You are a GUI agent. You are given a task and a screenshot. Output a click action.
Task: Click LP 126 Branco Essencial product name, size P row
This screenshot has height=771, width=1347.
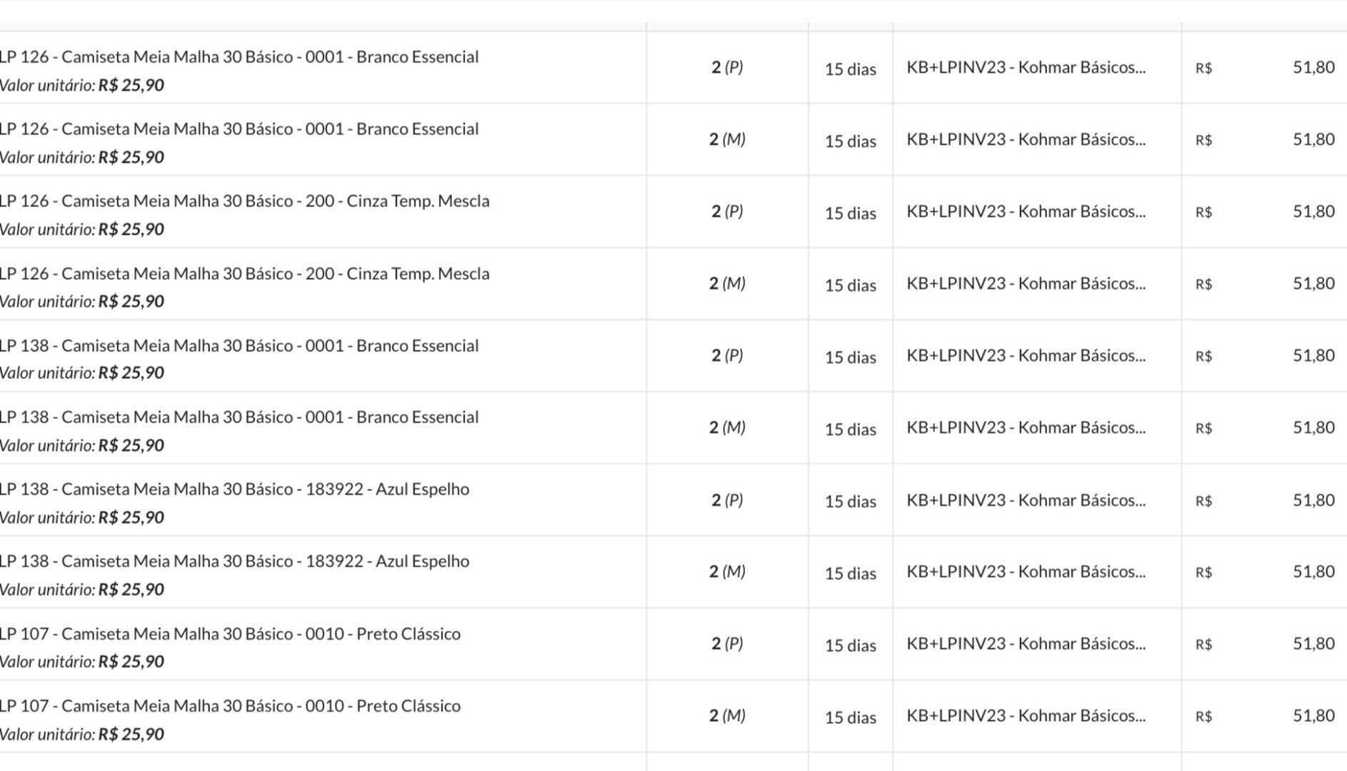(x=239, y=57)
